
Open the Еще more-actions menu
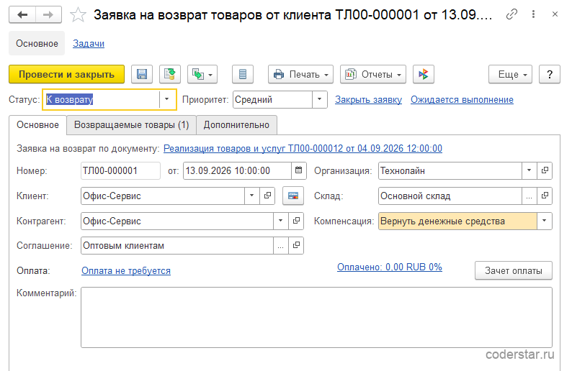[510, 74]
